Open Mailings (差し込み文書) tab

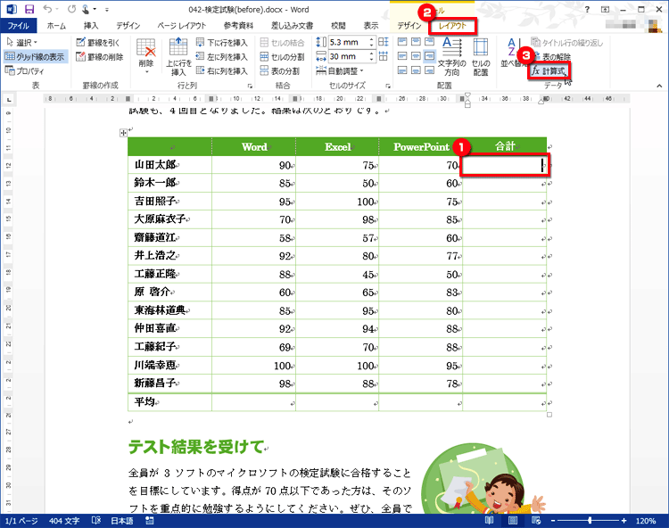point(292,26)
